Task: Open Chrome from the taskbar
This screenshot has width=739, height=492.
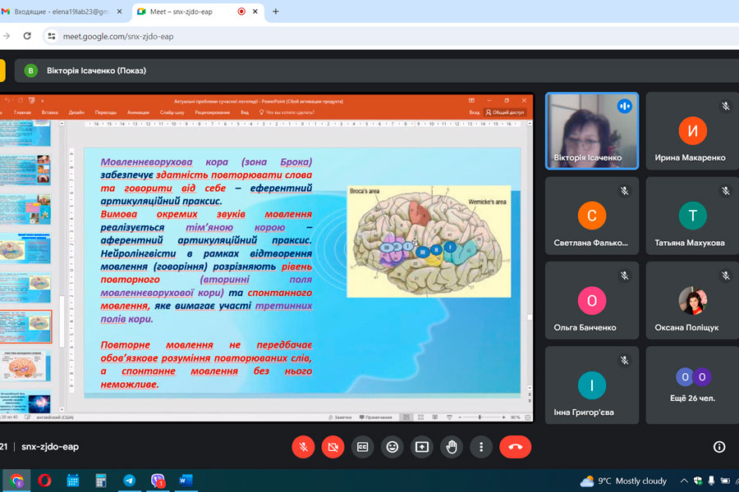Action: 16,481
